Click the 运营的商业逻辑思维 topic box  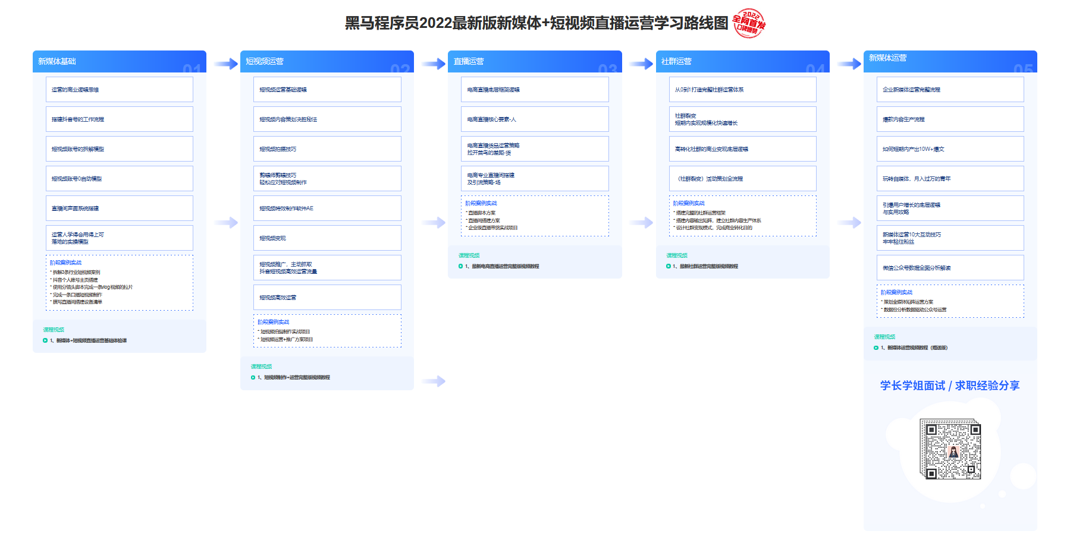point(120,90)
